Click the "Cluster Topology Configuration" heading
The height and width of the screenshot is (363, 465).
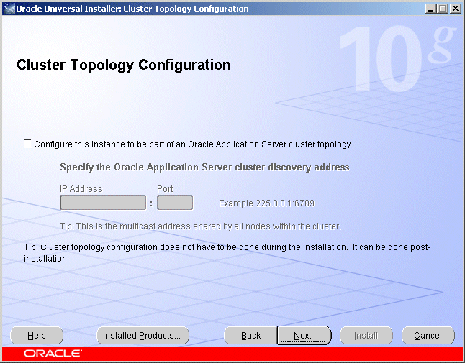pyautogui.click(x=124, y=65)
